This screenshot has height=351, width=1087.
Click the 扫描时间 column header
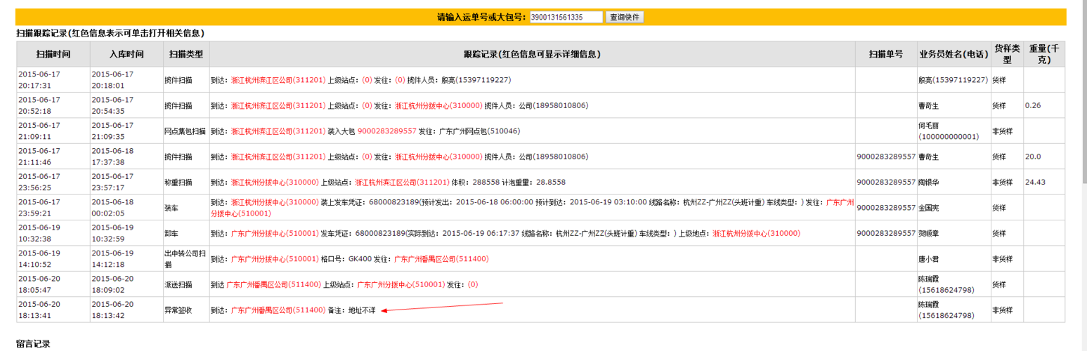coord(53,54)
